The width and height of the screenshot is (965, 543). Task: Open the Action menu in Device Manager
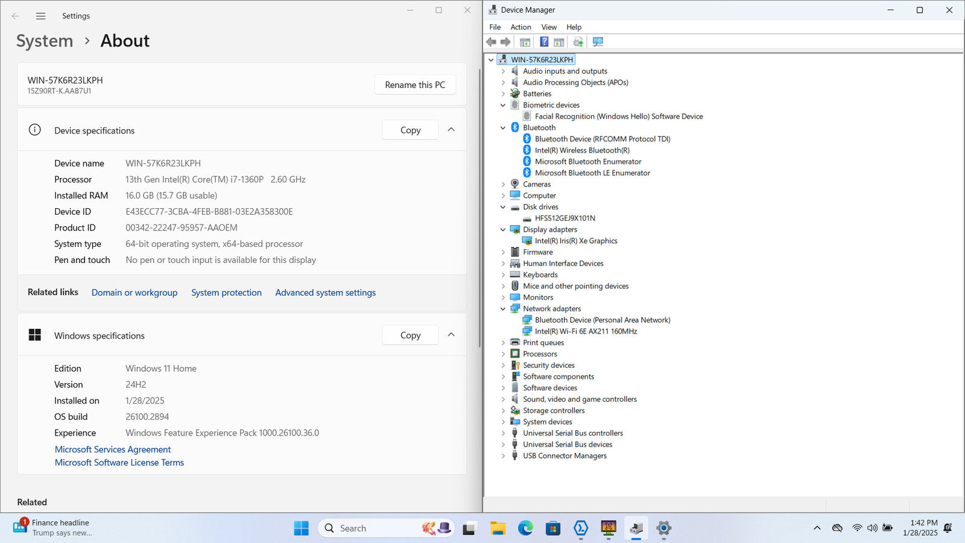tap(520, 27)
